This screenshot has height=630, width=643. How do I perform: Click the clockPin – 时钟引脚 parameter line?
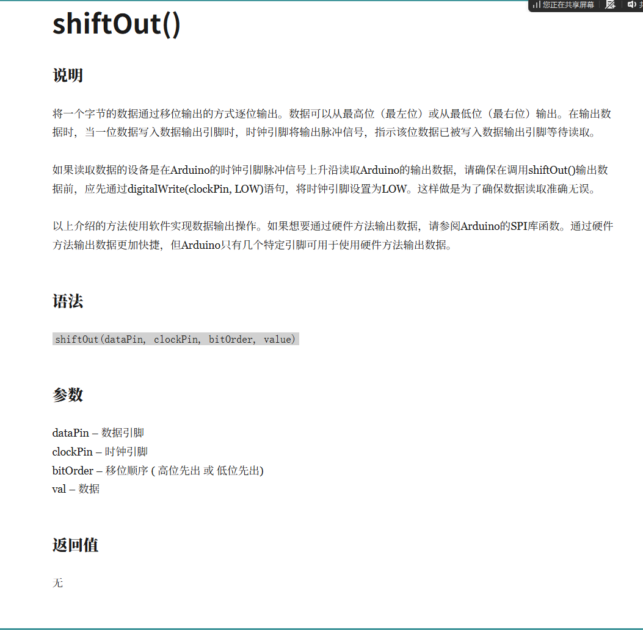(x=100, y=452)
